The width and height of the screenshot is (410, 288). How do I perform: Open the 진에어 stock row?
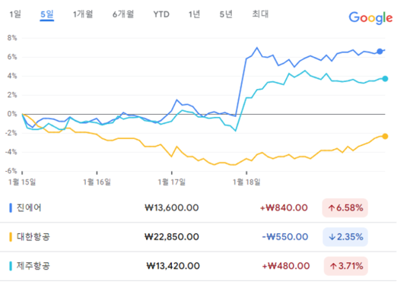(x=199, y=208)
